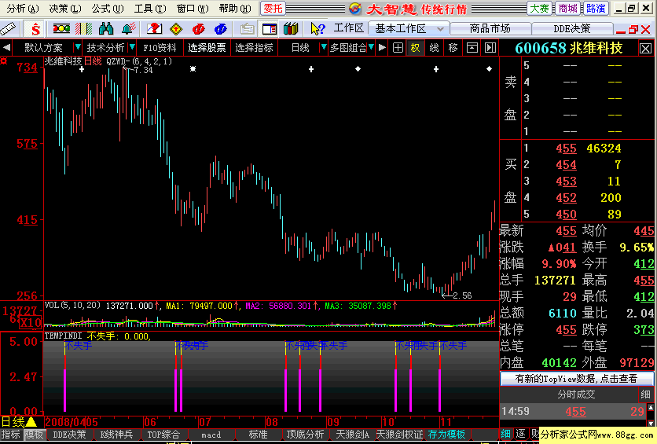The width and height of the screenshot is (657, 444).
Task: Open the 公式(U) menu
Action: [x=108, y=9]
